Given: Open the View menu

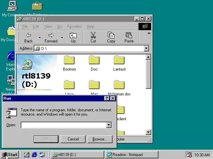Looking at the screenshot, I should [x=48, y=26].
